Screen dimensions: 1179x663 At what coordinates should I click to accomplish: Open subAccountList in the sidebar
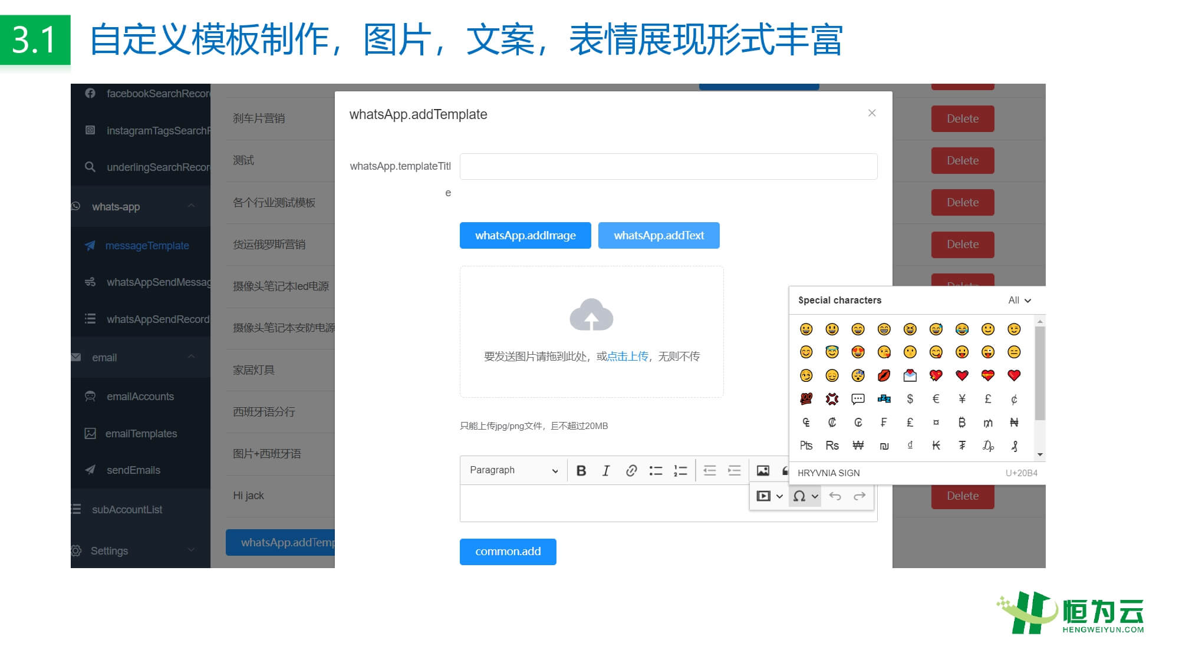coord(127,509)
